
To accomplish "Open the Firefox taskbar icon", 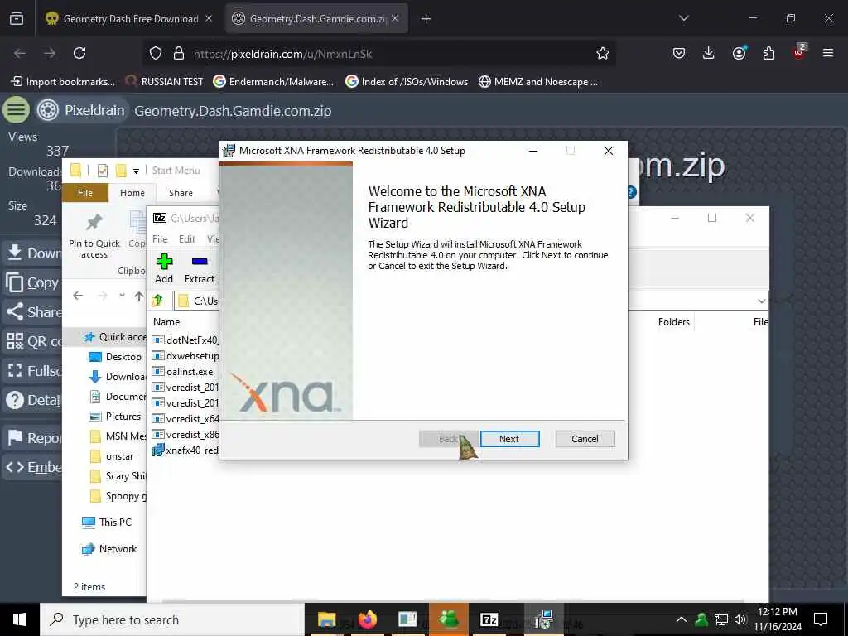I will (x=367, y=619).
